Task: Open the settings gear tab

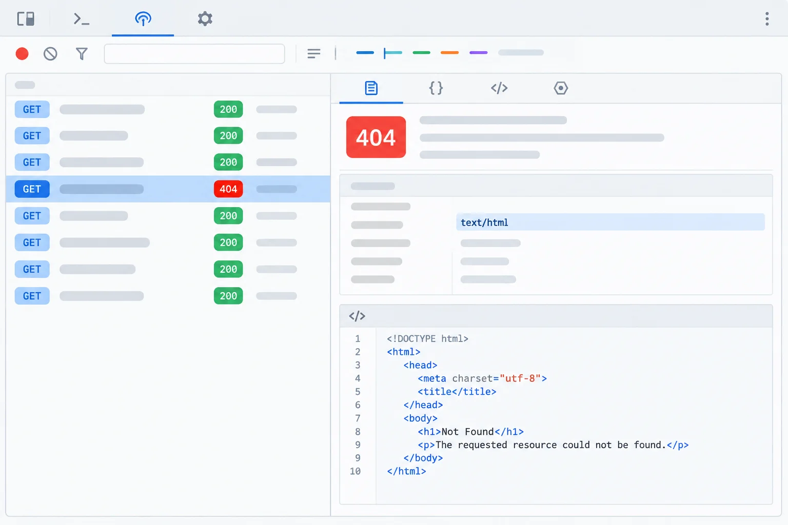Action: coord(205,19)
